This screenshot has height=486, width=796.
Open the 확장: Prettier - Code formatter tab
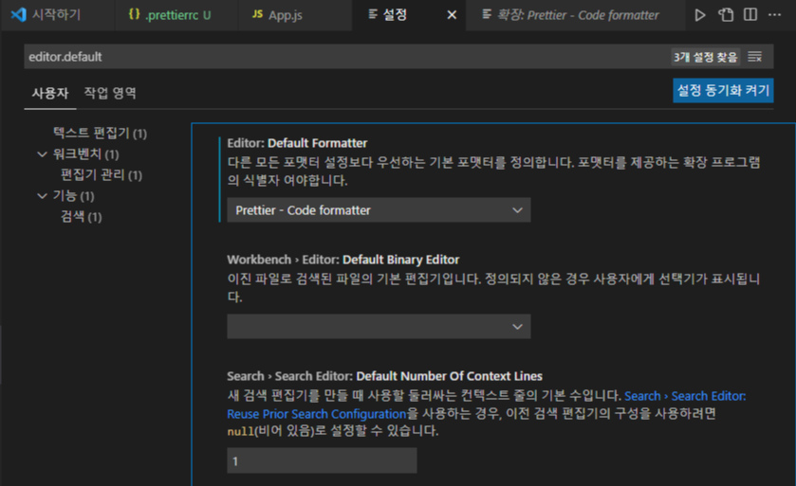tap(577, 15)
